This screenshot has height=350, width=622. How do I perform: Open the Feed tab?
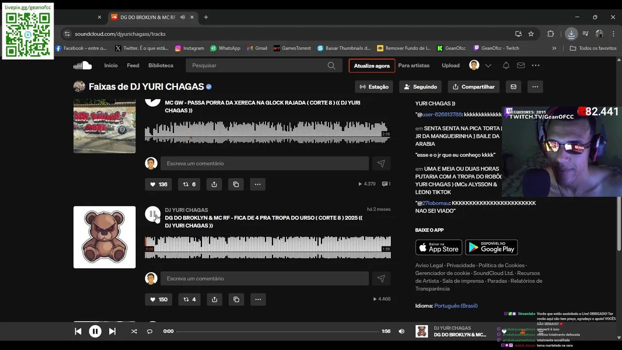pos(133,66)
